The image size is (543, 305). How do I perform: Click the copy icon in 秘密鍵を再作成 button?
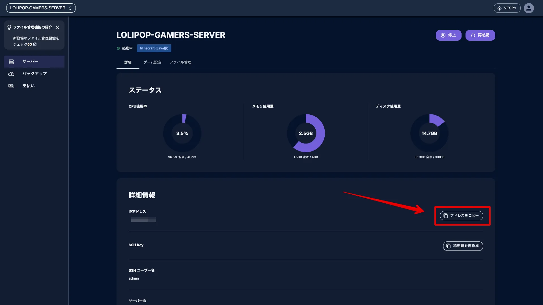(x=449, y=246)
